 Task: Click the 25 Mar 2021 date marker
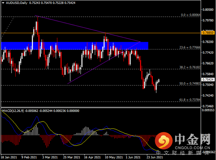[x=71, y=157]
